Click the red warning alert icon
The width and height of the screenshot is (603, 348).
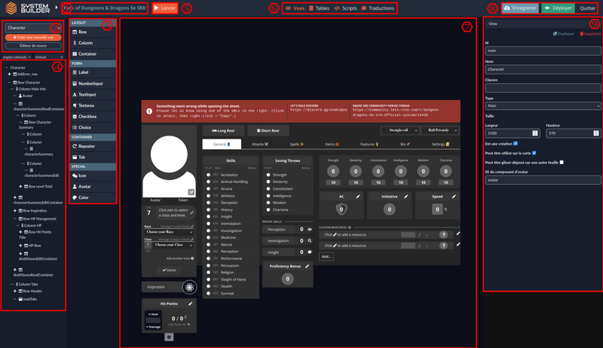click(149, 111)
